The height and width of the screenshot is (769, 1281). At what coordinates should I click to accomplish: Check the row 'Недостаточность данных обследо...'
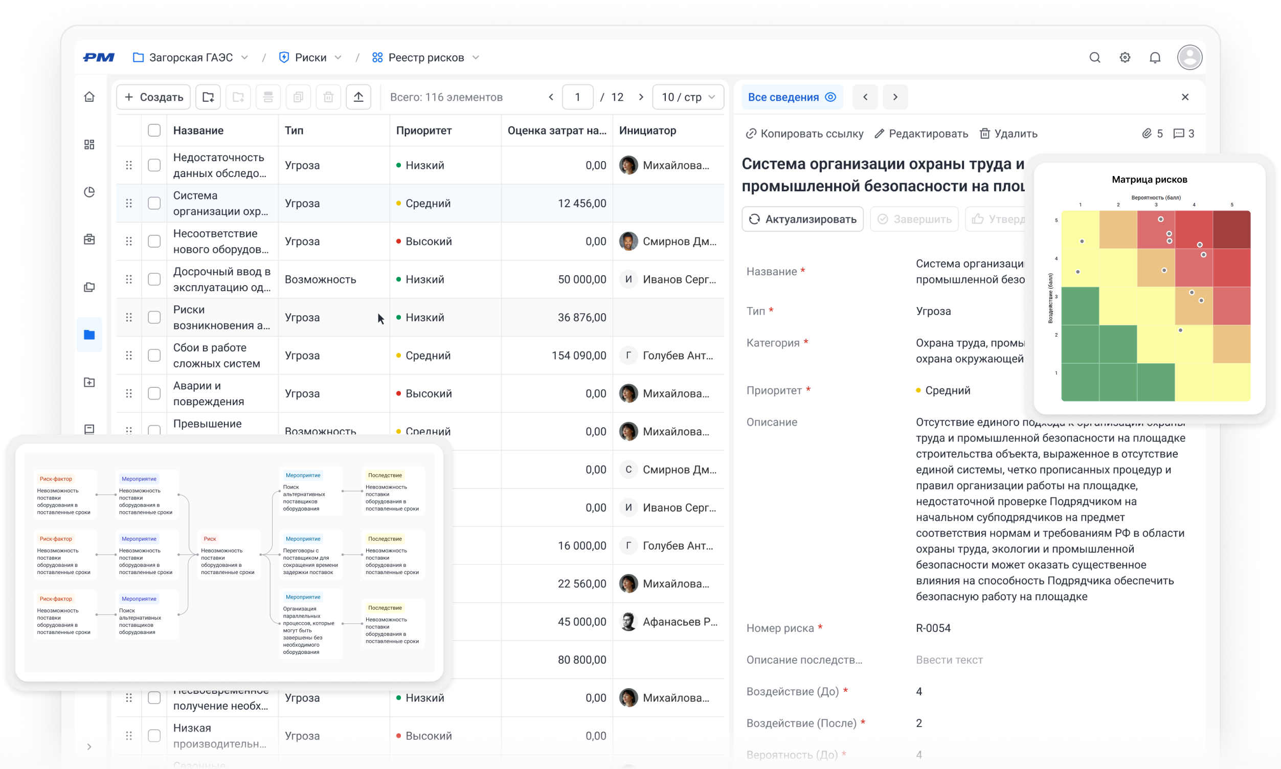(154, 165)
